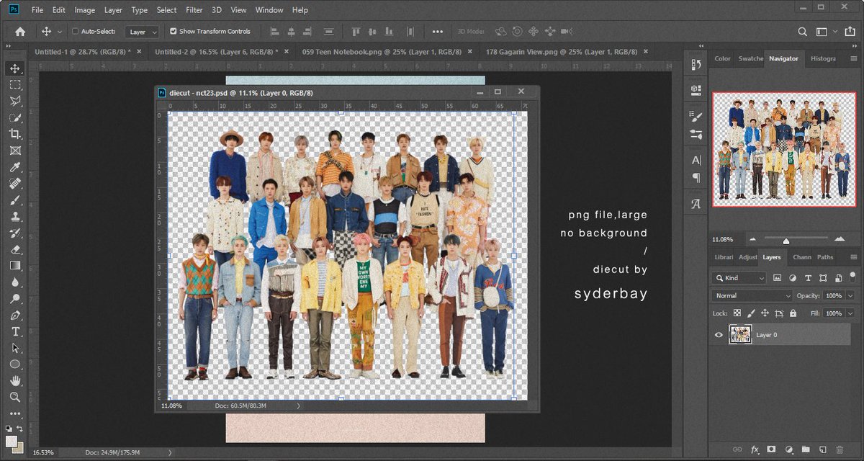Uncheck Show Transform Controls
This screenshot has width=864, height=461.
point(173,32)
